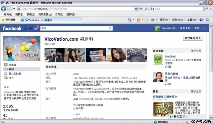Open the 工具(O) toolbar menu
Screen dimensions: 213x124
192,20
